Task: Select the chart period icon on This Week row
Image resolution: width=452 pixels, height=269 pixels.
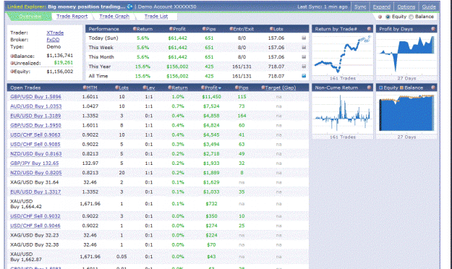Action: point(304,47)
